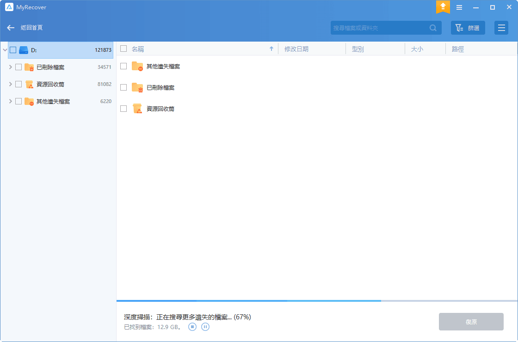Image resolution: width=518 pixels, height=342 pixels.
Task: Check the 資源回收筒 row checkbox in list
Action: click(x=123, y=109)
